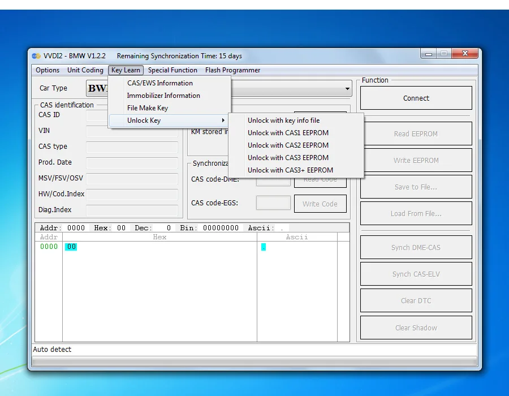This screenshot has width=509, height=396.
Task: Click the Clear DTC button
Action: (x=416, y=300)
